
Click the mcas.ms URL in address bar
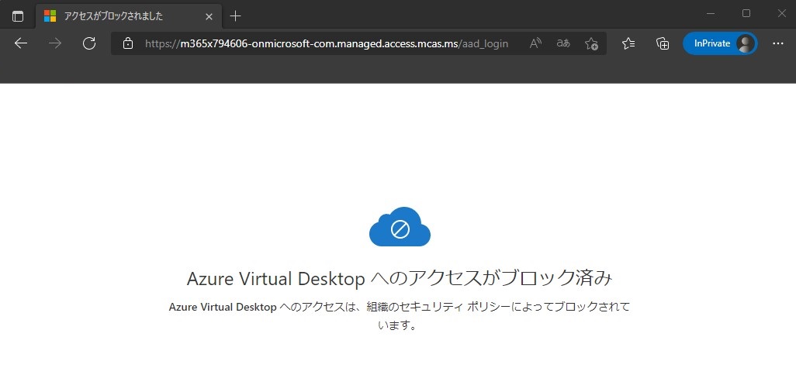tap(326, 44)
